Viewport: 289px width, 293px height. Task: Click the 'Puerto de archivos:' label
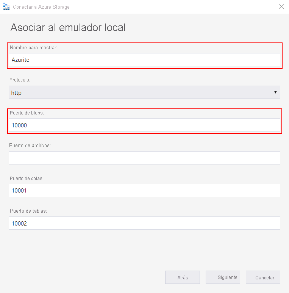click(x=30, y=146)
